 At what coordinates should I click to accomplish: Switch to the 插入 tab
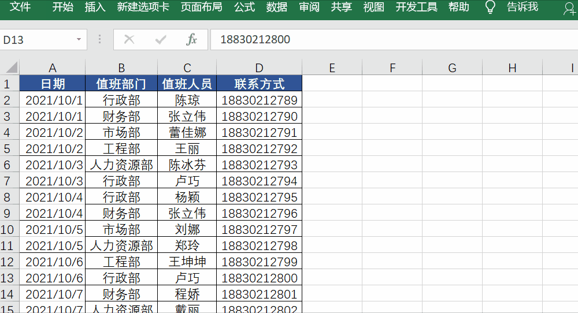click(x=95, y=7)
